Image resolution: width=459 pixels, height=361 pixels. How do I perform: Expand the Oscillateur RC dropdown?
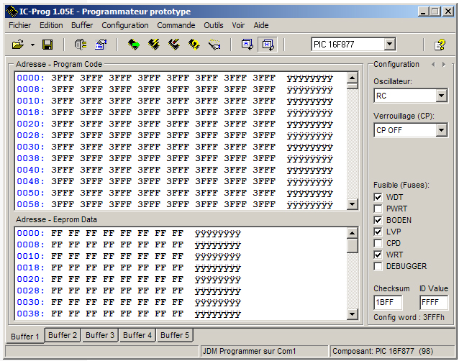[x=441, y=96]
